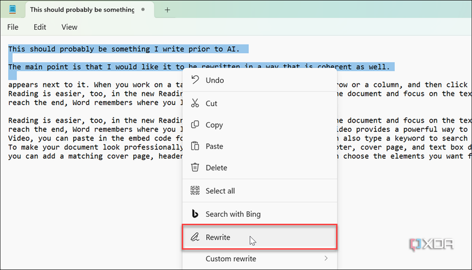
Task: Choose Select all from the context menu
Action: click(x=260, y=191)
